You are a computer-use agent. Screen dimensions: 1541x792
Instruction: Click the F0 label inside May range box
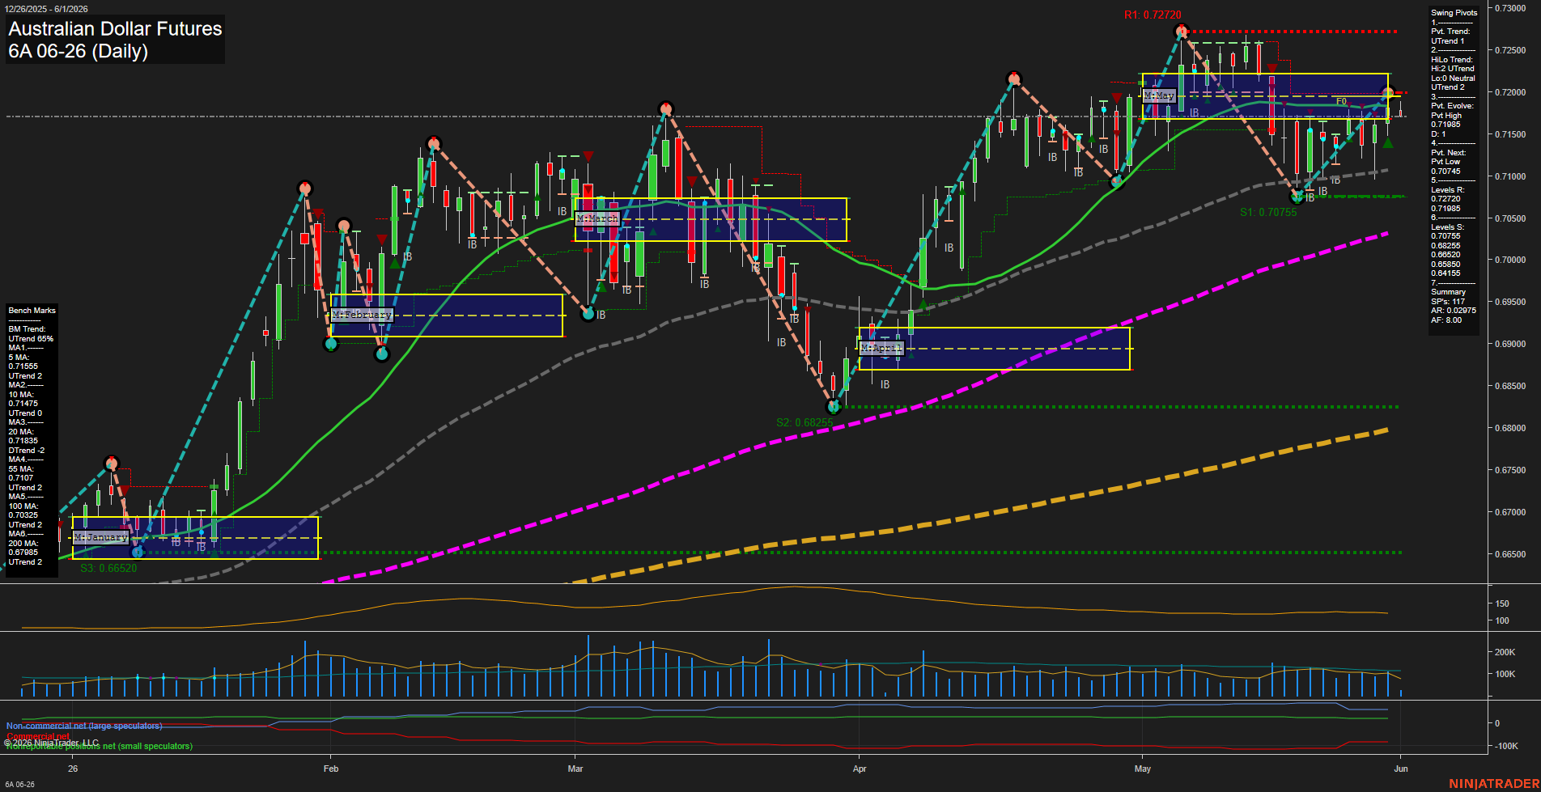point(1341,102)
